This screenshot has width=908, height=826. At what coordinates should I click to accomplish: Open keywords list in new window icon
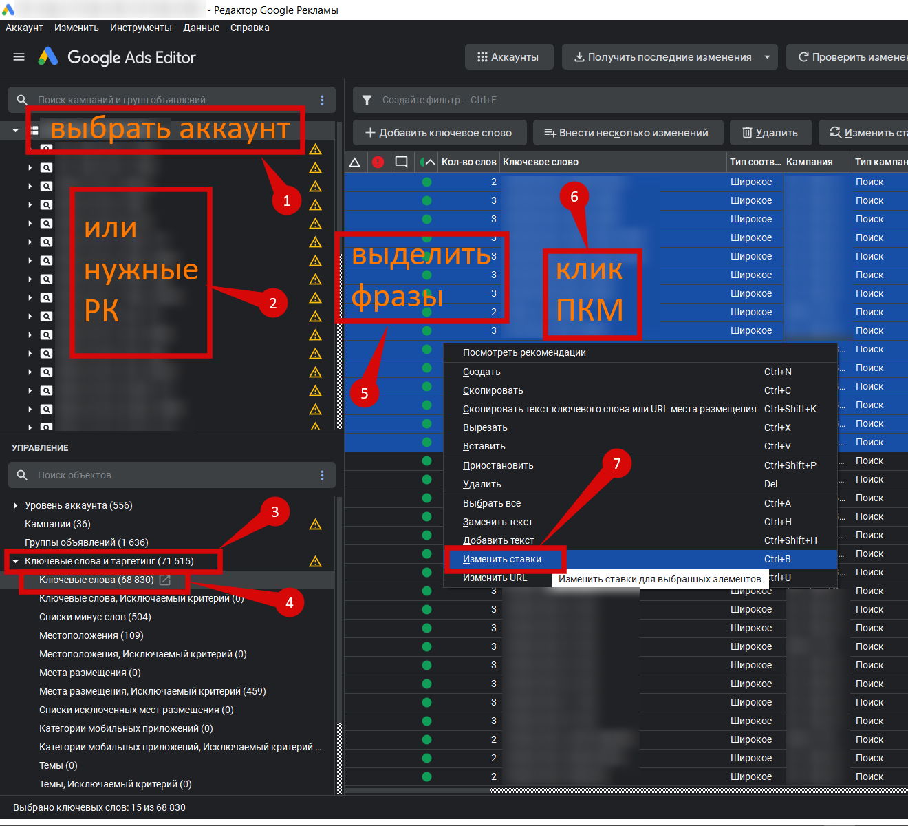click(x=165, y=580)
